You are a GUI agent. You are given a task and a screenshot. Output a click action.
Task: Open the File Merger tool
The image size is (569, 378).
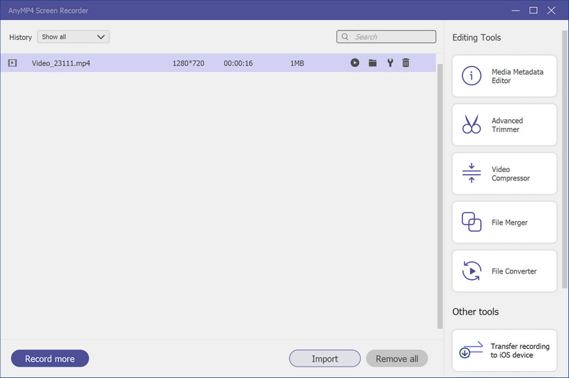click(504, 222)
